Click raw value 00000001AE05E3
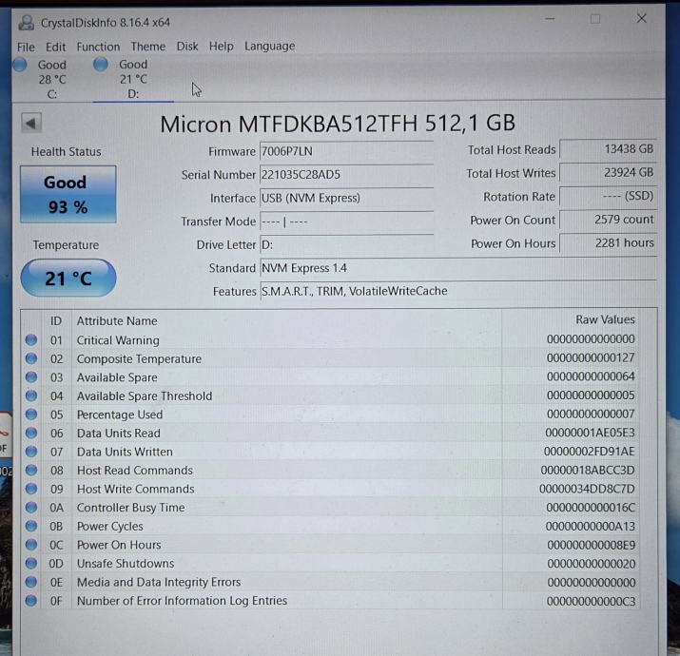The width and height of the screenshot is (680, 656). coord(590,433)
